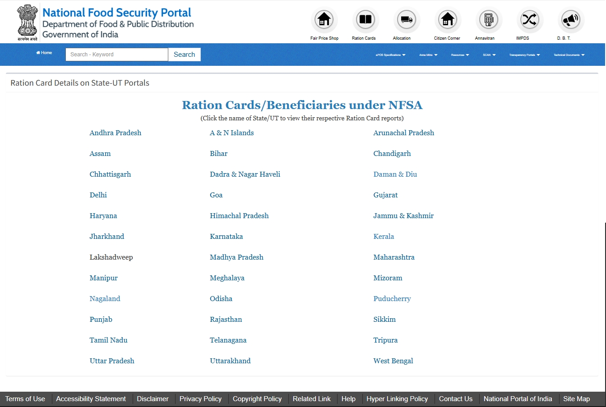Open the Delhi ration card link
Viewport: 606px width, 407px height.
tap(98, 195)
